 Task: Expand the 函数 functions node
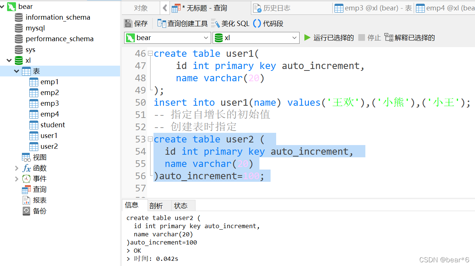pyautogui.click(x=16, y=168)
